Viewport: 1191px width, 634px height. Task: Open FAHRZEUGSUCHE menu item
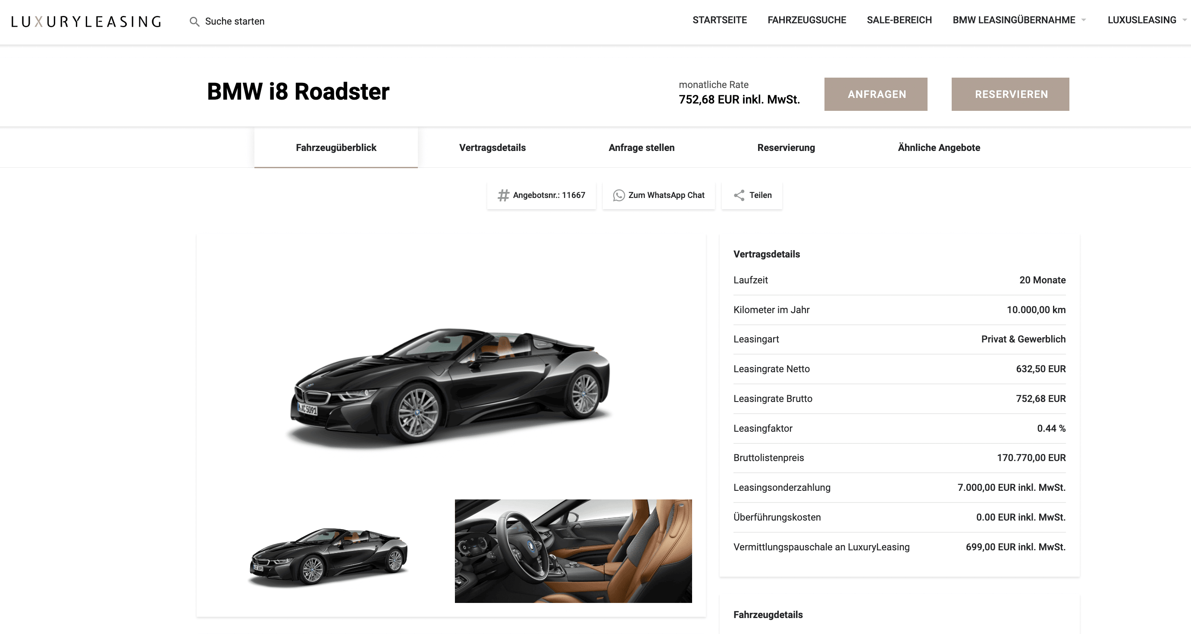[x=806, y=20]
